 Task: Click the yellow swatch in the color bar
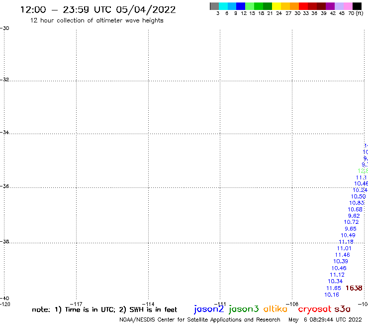[x=276, y=6]
